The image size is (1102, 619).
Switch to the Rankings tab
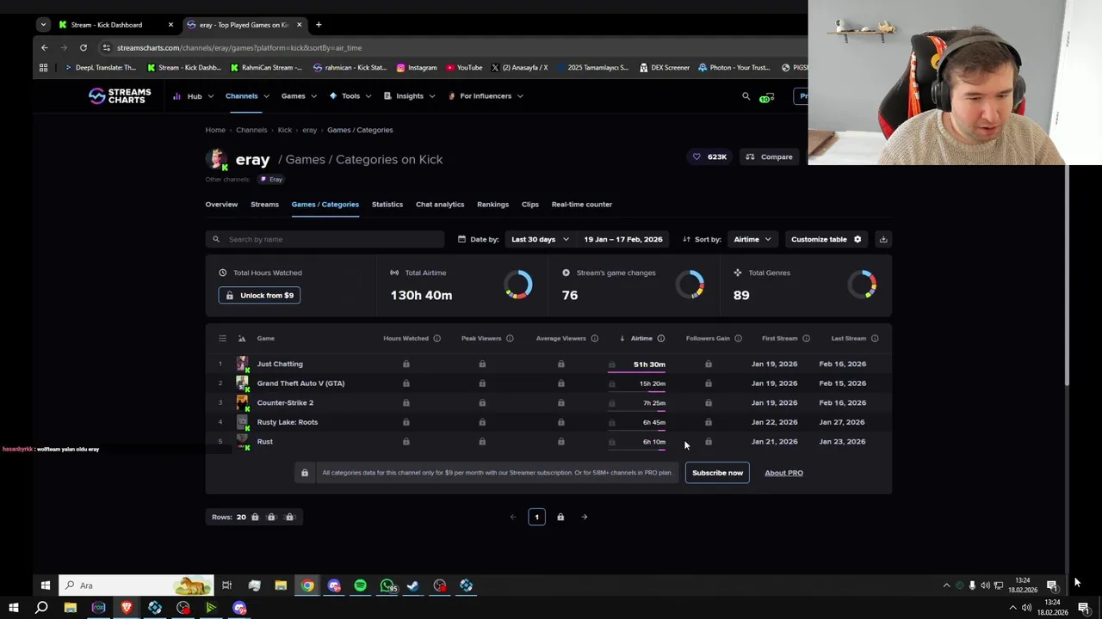492,205
